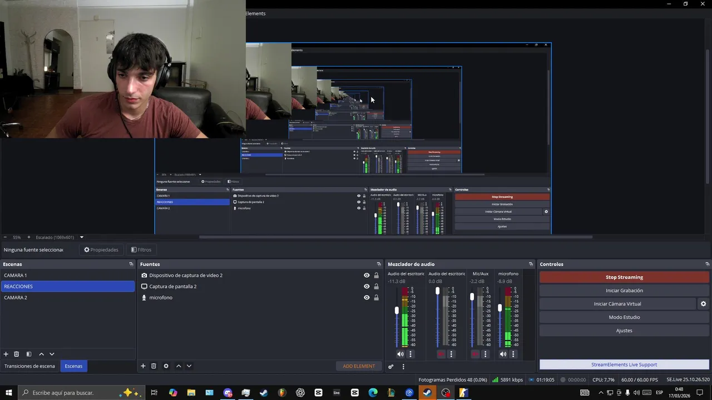Screen dimensions: 712x400
Task: Open File Explorer from the taskbar
Action: pos(191,393)
